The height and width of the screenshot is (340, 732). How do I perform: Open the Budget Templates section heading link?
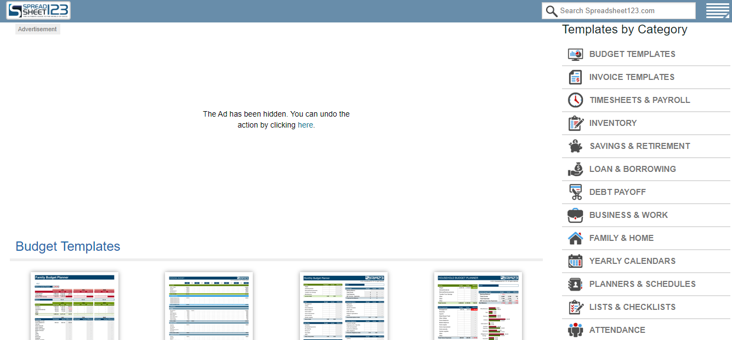coord(68,246)
